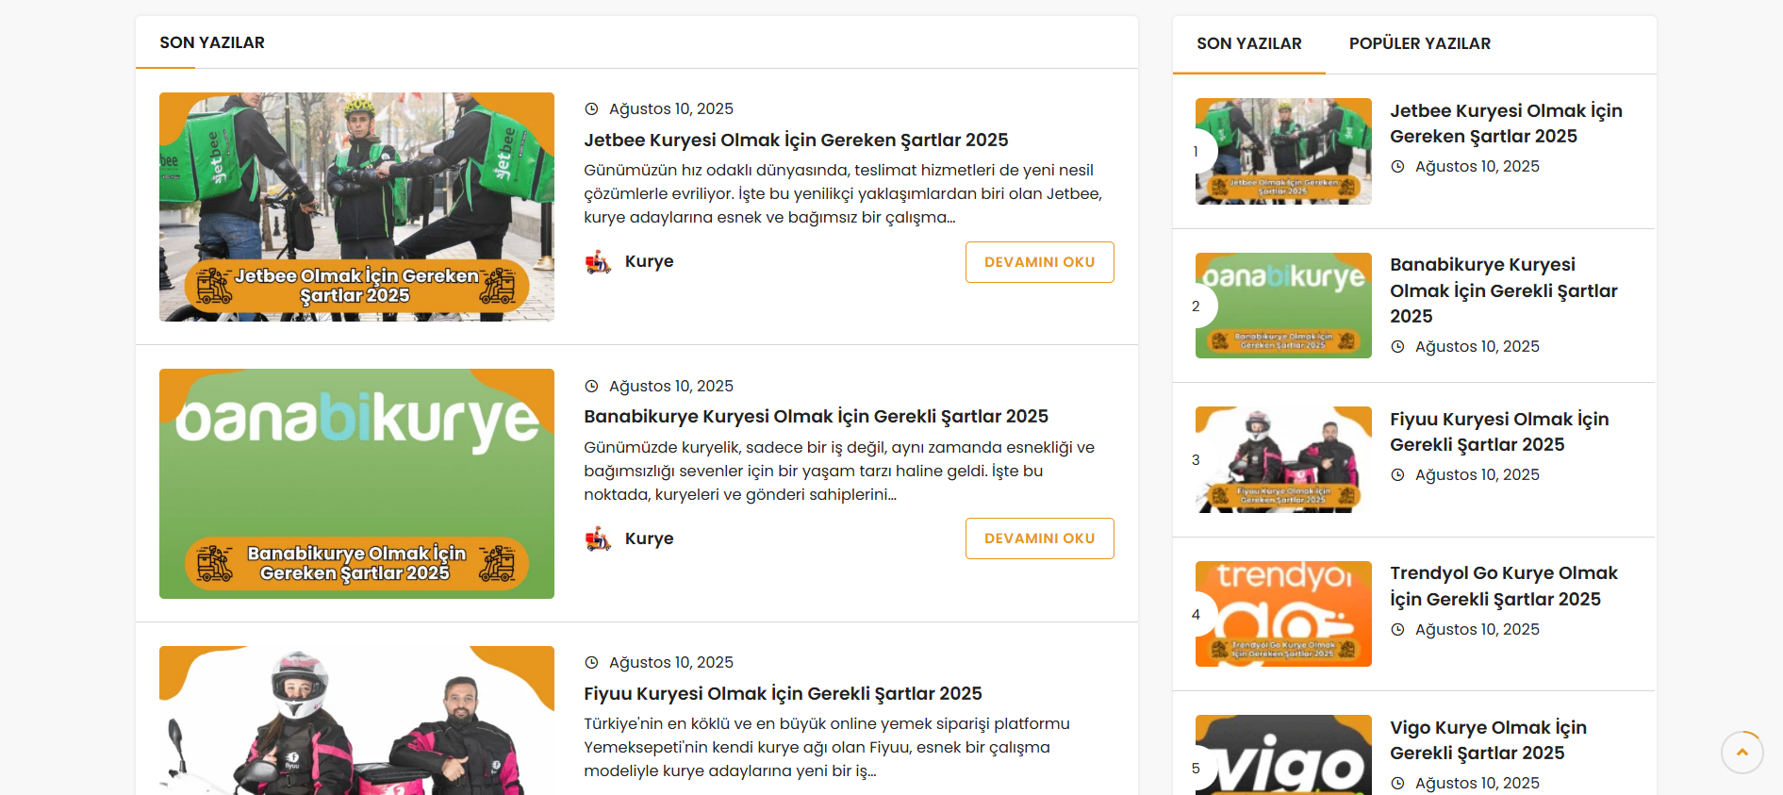Screen dimensions: 1783x795
Task: Click the clock icon beside the Banabikurye article date
Action: pos(592,386)
